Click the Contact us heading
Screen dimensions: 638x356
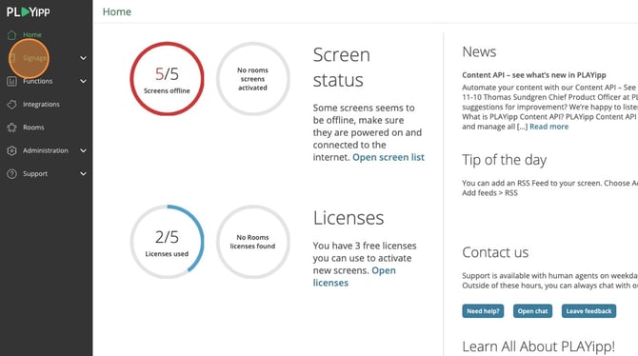click(495, 252)
